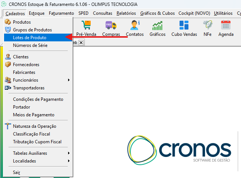Open the Gráficos chart icon
The image size is (241, 178).
pos(157,25)
